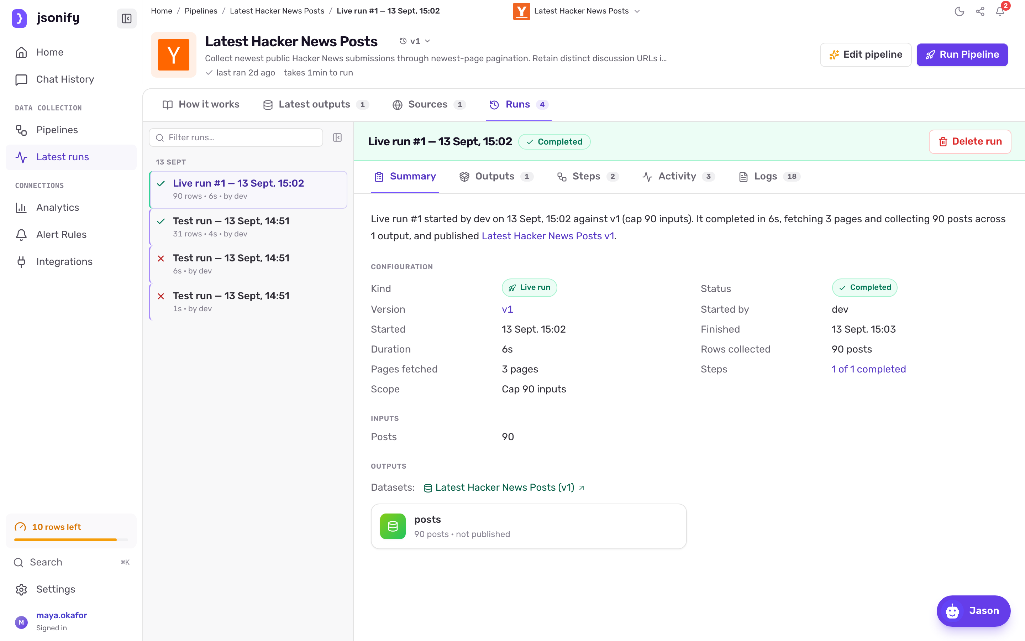Open the Jason assistant chat button

click(x=973, y=611)
